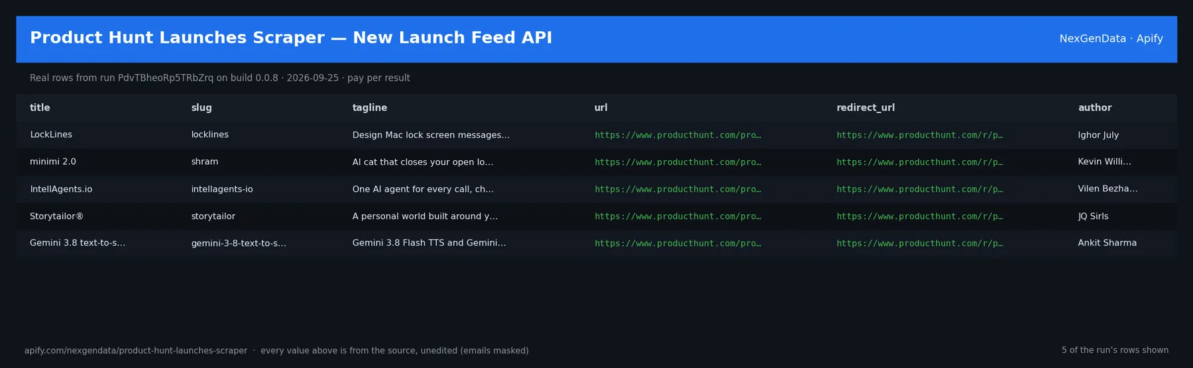Click the 'locklines' slug cell
Screen dimensions: 1193x368
[x=210, y=135]
